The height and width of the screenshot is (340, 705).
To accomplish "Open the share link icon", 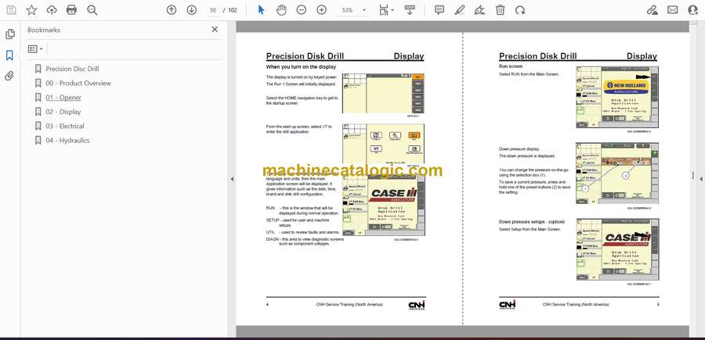I will (652, 10).
